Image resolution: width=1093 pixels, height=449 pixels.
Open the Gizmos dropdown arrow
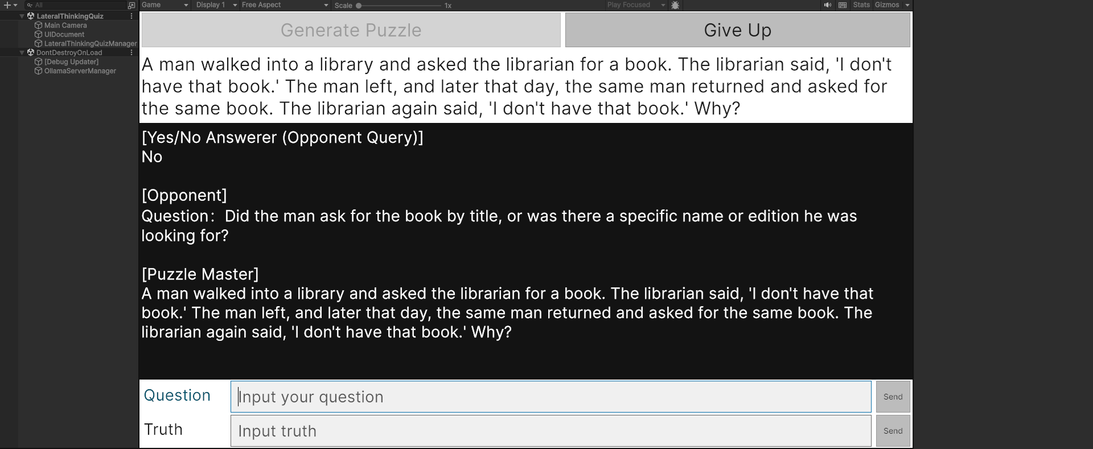907,5
